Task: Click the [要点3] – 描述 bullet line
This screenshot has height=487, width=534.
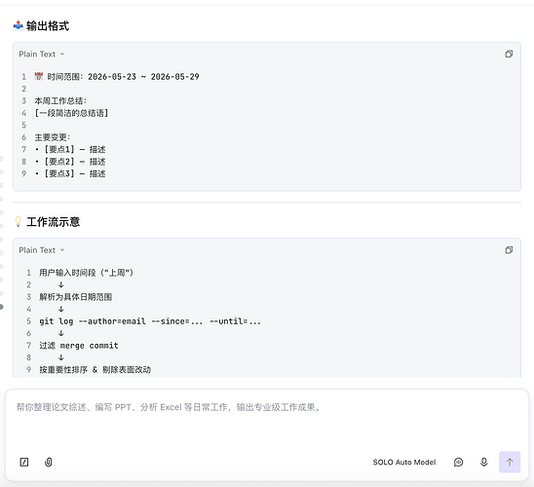Action: (x=70, y=173)
